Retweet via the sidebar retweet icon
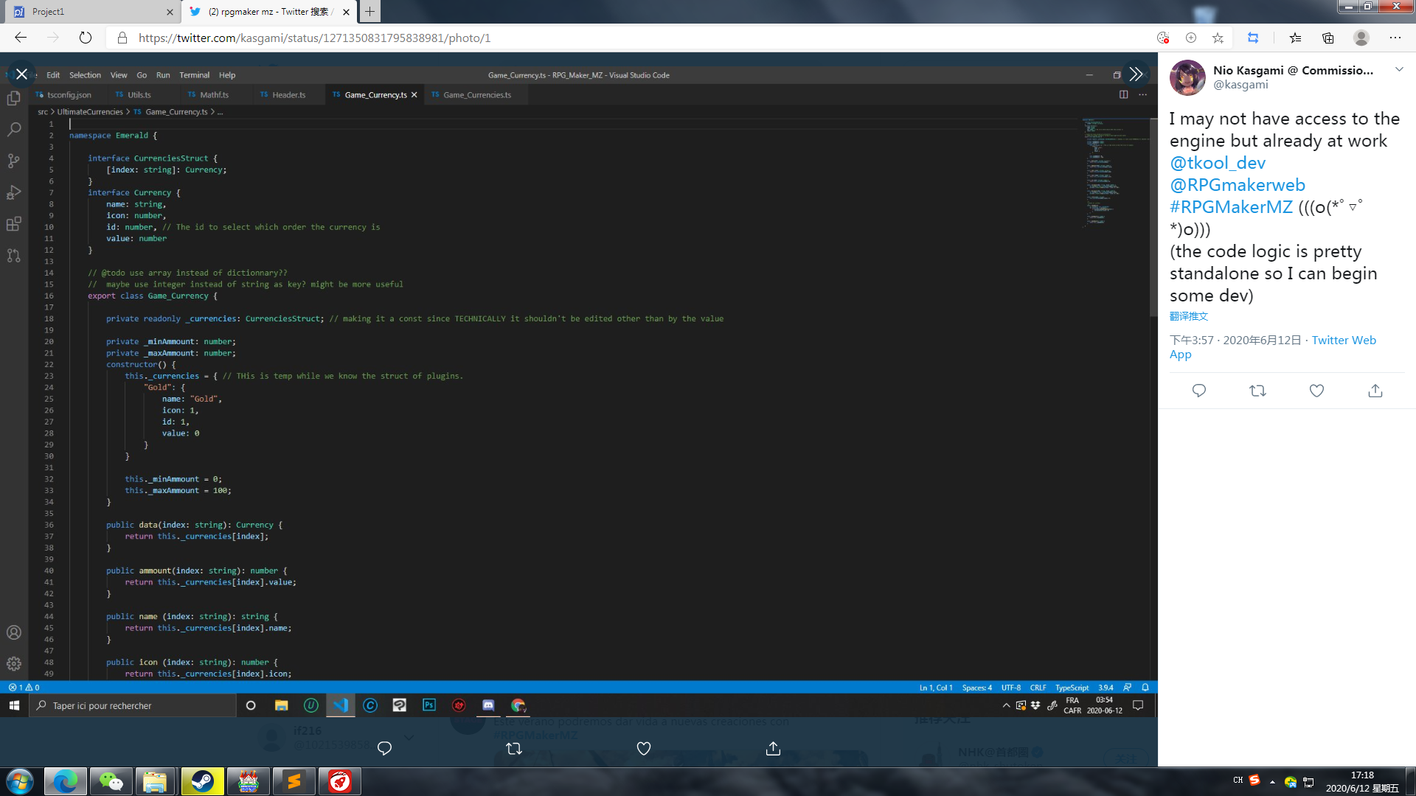The height and width of the screenshot is (796, 1416). [1258, 391]
